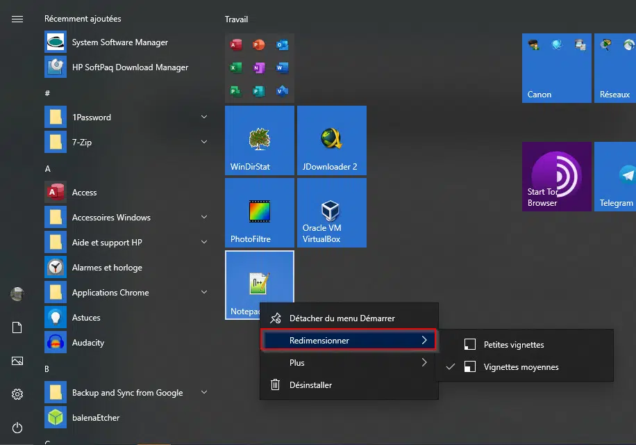Open Excel in Travail tile group
636x445 pixels.
[235, 68]
